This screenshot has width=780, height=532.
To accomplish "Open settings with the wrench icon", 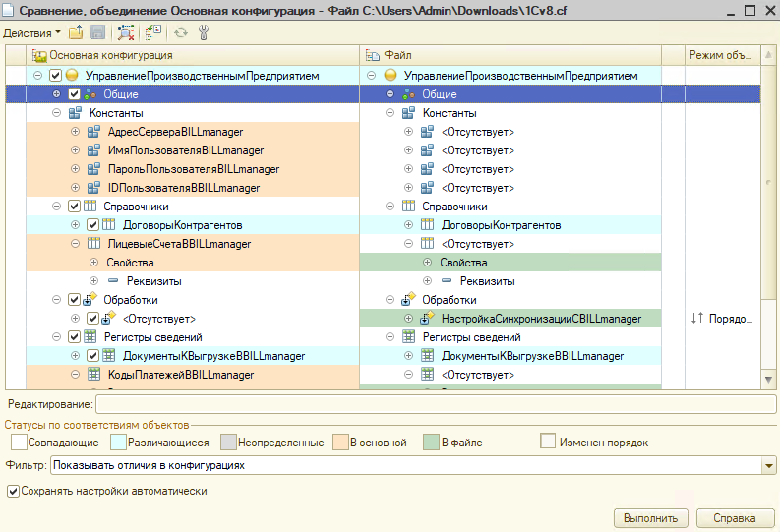I will pos(204,32).
